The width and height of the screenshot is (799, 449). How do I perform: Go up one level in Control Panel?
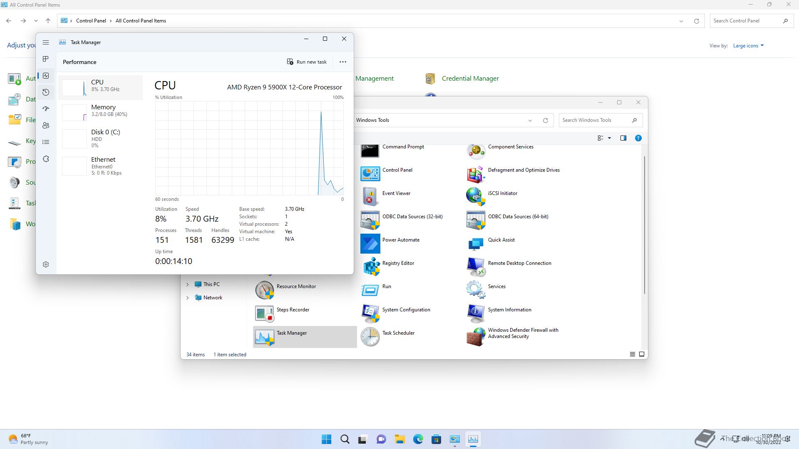(x=48, y=21)
